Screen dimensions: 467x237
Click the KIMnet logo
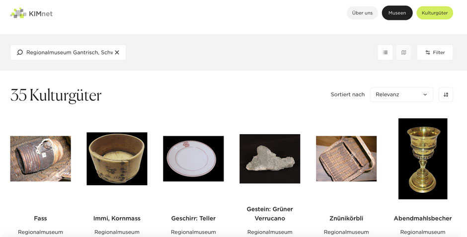32,13
